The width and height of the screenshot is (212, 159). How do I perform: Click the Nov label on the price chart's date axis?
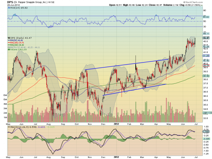coord(90,124)
